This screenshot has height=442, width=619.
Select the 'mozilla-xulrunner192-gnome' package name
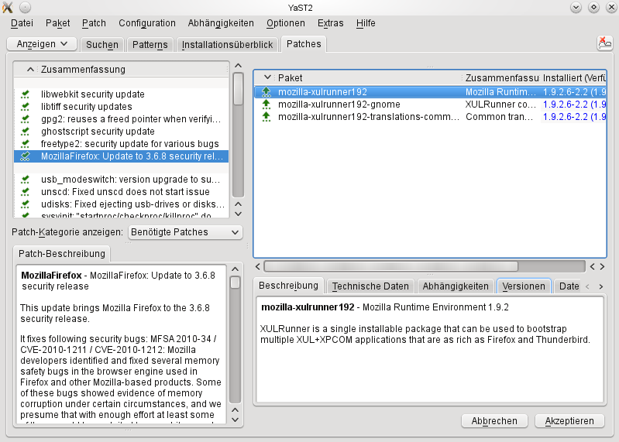point(339,104)
